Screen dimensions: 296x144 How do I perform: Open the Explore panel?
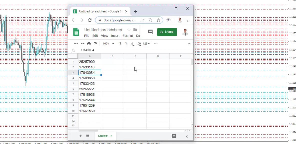point(174,136)
